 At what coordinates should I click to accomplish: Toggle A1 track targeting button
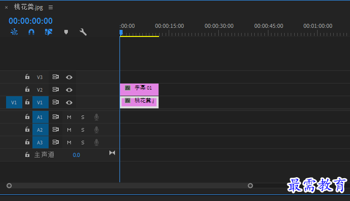pos(41,117)
